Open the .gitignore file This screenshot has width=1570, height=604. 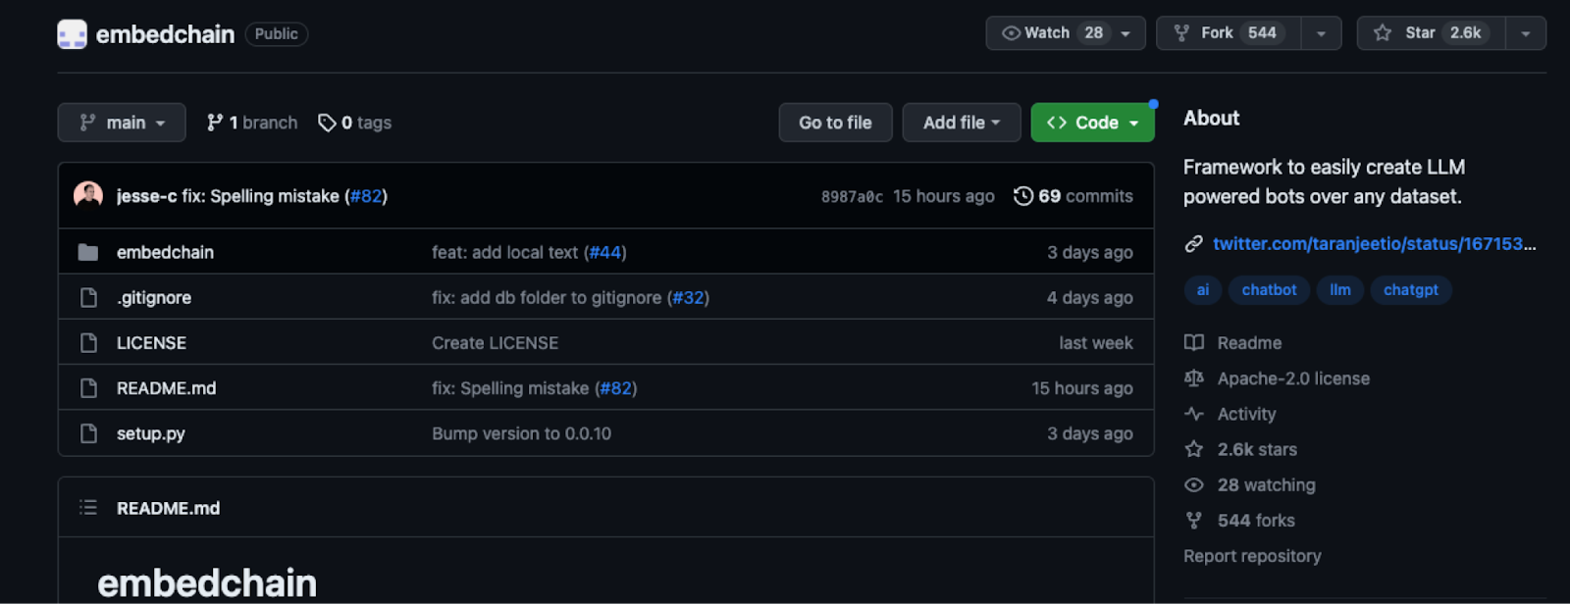click(154, 297)
